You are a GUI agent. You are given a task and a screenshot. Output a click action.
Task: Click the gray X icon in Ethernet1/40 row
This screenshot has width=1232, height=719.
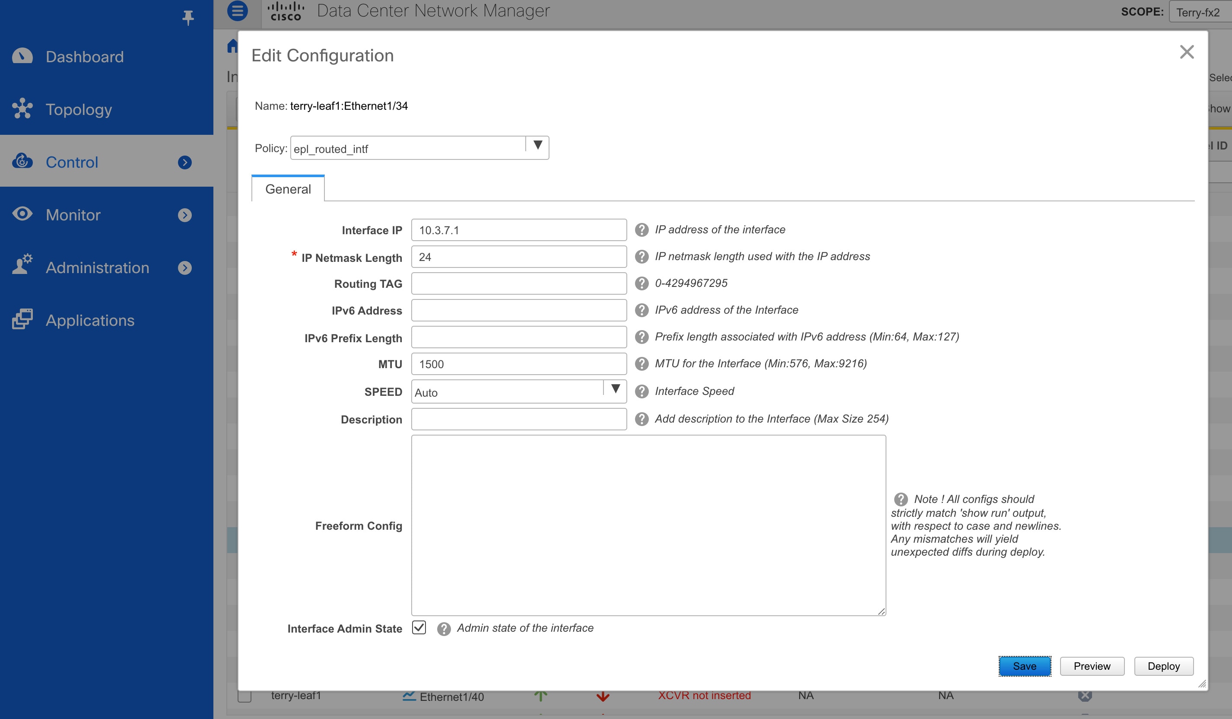(x=1085, y=696)
